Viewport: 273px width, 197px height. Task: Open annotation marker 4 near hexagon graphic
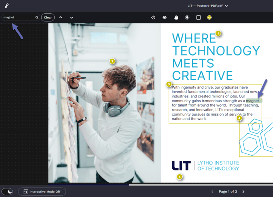[239, 118]
